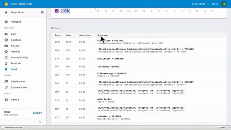This screenshot has width=231, height=130.
Task: Click the Blaze plan label
Action: pos(7,112)
